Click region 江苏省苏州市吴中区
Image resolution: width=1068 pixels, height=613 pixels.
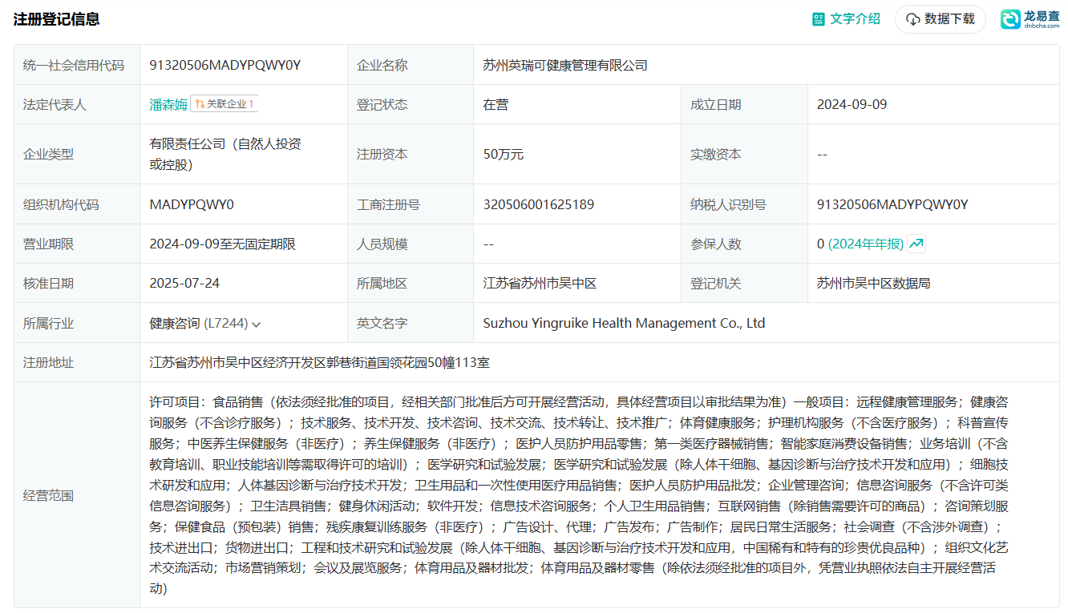540,283
